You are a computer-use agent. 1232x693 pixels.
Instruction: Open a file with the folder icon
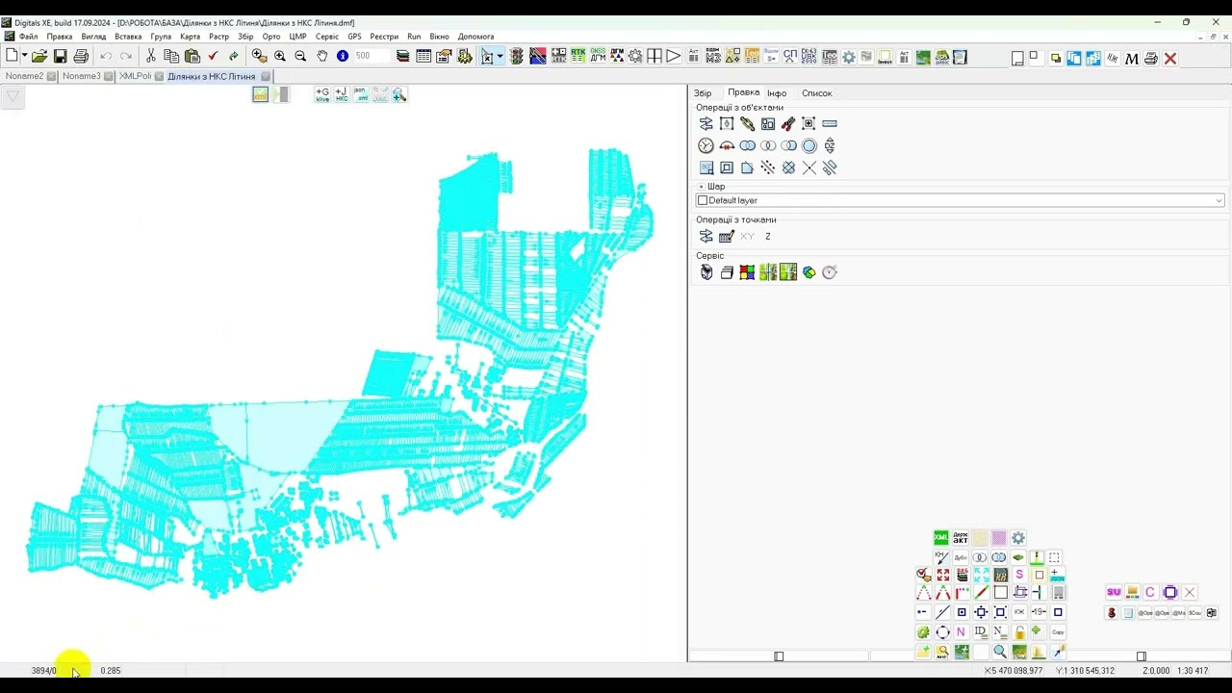tap(39, 57)
